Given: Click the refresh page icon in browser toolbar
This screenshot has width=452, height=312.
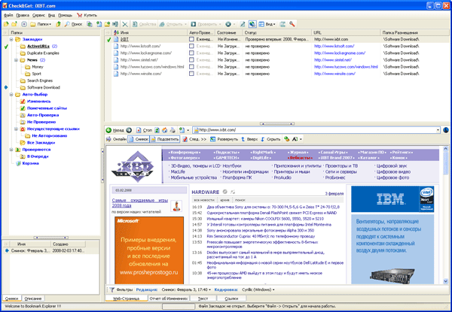Looking at the screenshot, I should coord(157,130).
